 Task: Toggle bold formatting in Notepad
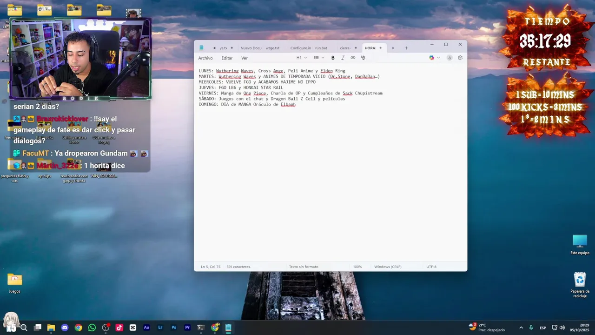click(333, 58)
